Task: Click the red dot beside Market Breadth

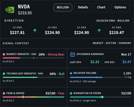Action: tap(4, 54)
